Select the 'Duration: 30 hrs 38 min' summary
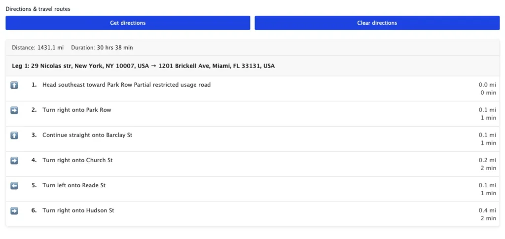This screenshot has height=239, width=505. pos(102,48)
